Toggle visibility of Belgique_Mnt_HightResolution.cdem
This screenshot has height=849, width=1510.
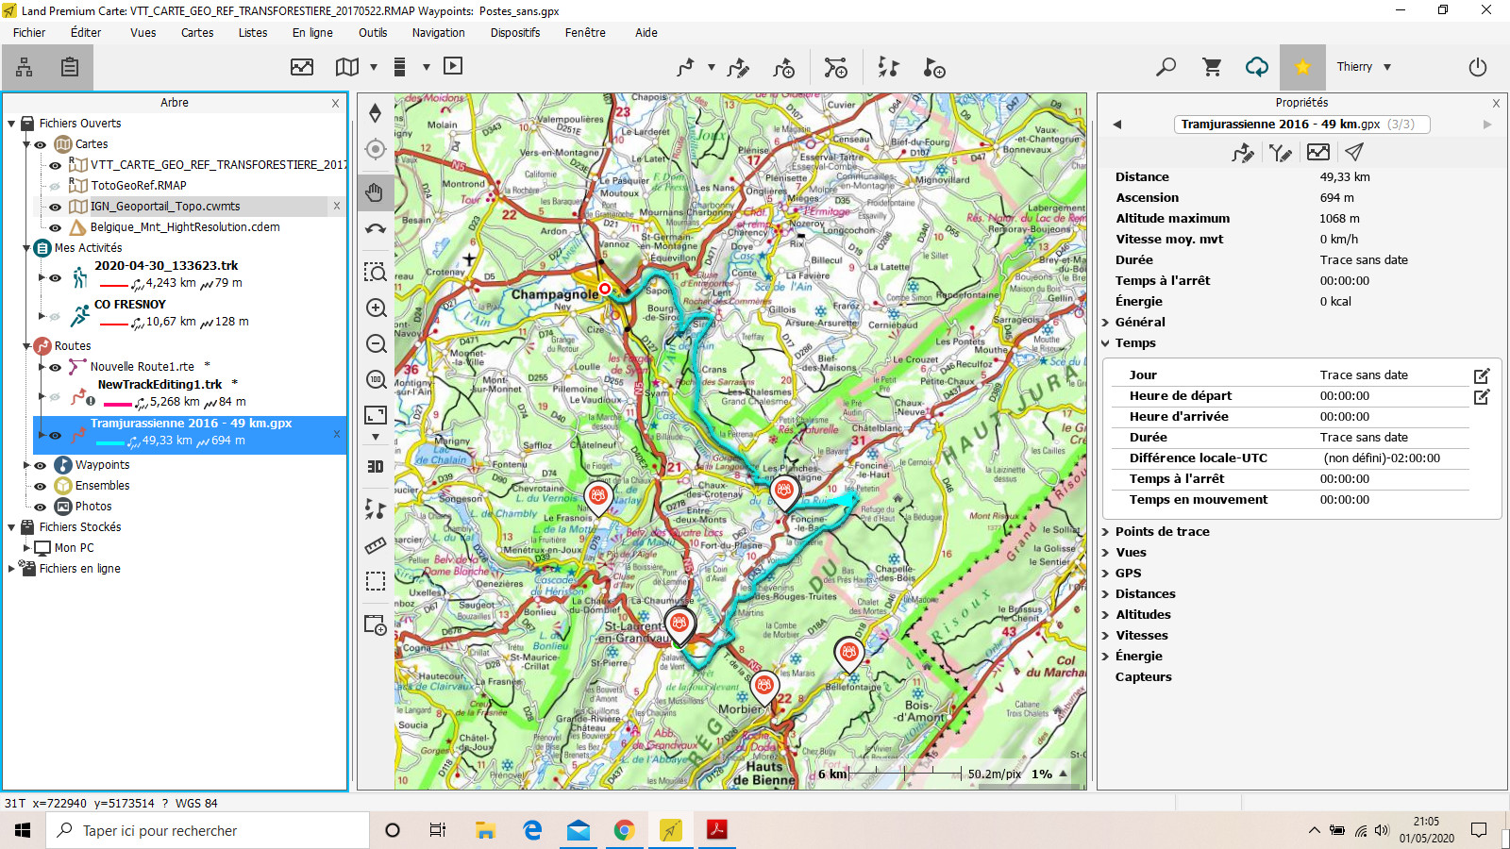point(55,227)
